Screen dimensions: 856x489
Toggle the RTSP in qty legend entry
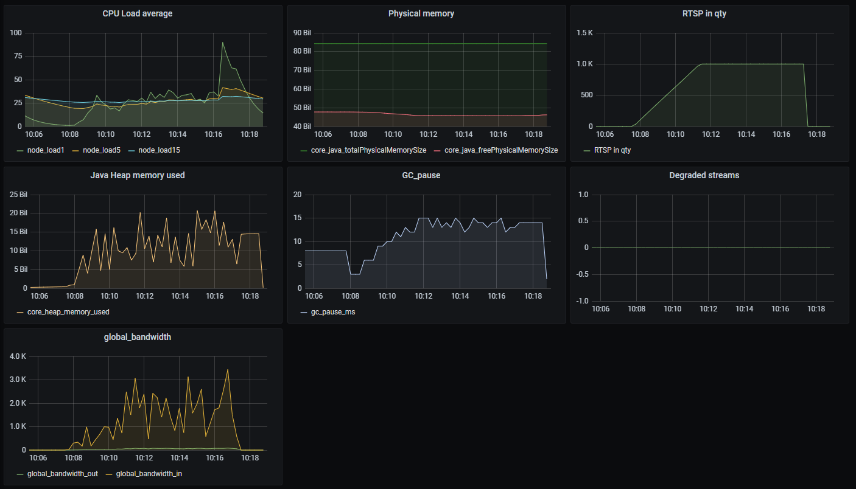point(612,150)
